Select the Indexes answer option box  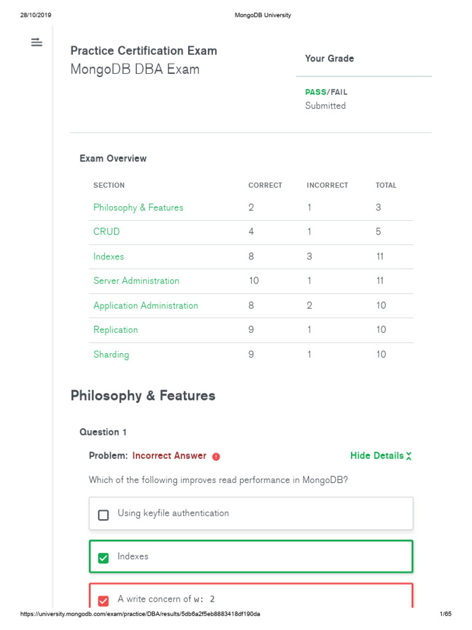click(x=251, y=556)
